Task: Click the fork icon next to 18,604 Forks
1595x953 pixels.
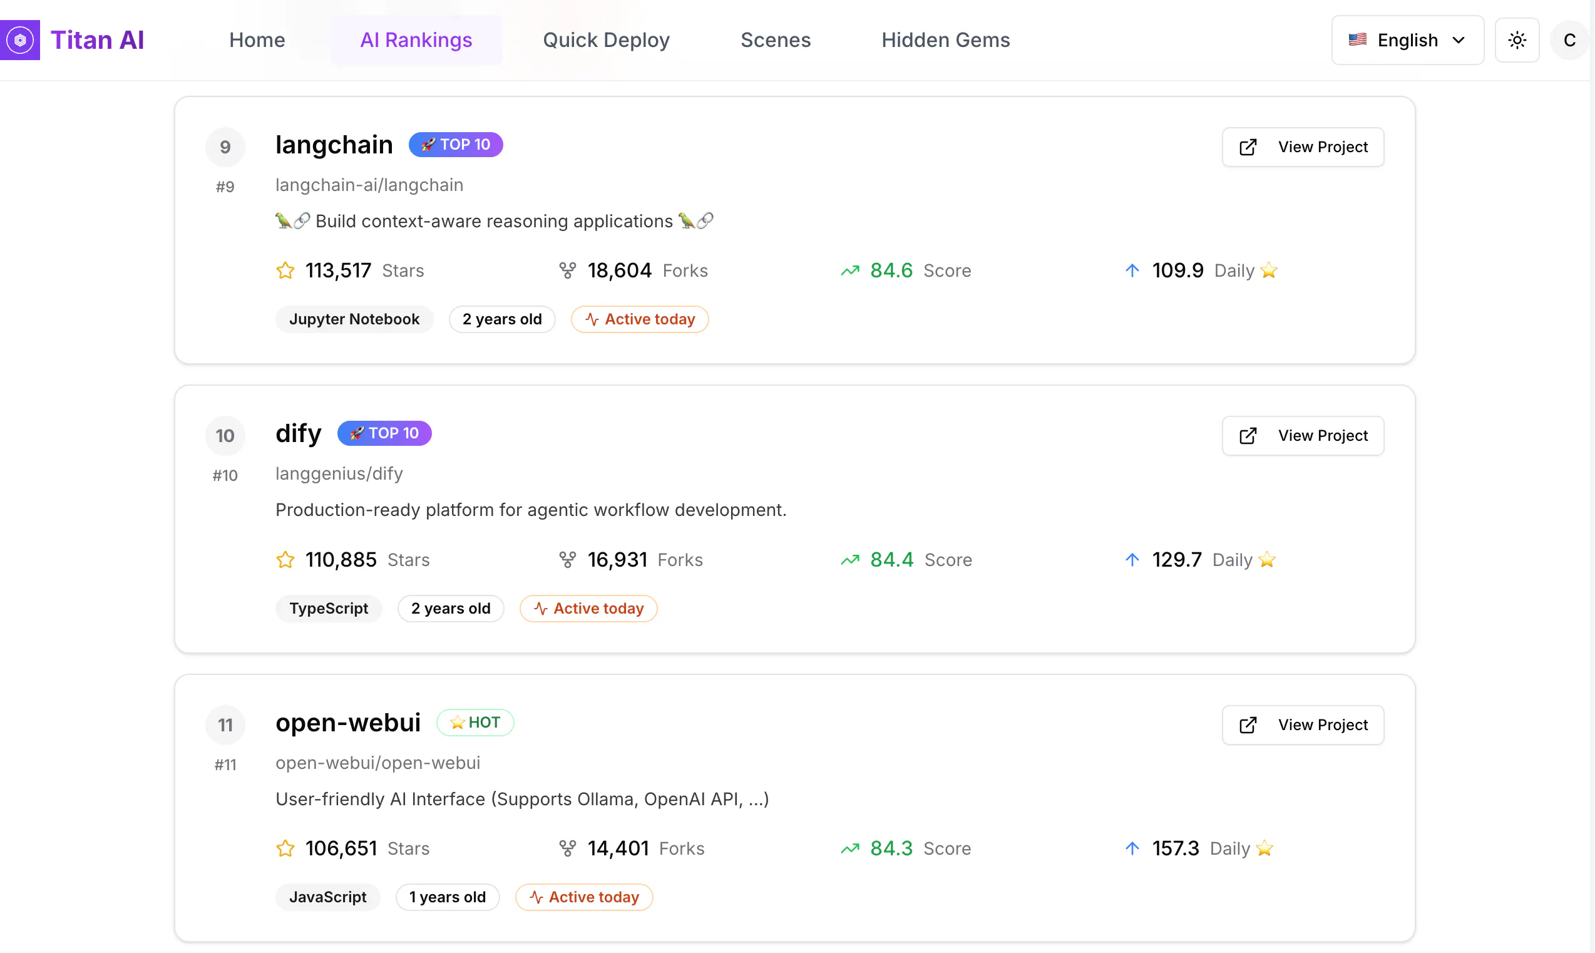Action: (567, 270)
